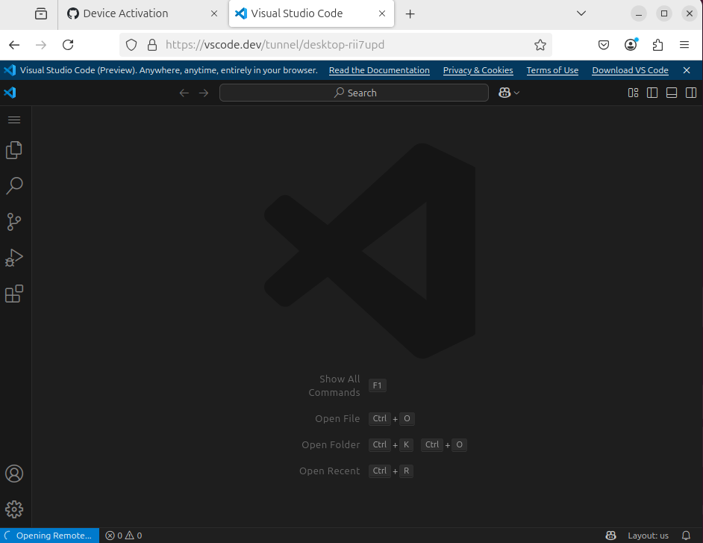The image size is (703, 543).
Task: Toggle the panel visibility
Action: (671, 92)
